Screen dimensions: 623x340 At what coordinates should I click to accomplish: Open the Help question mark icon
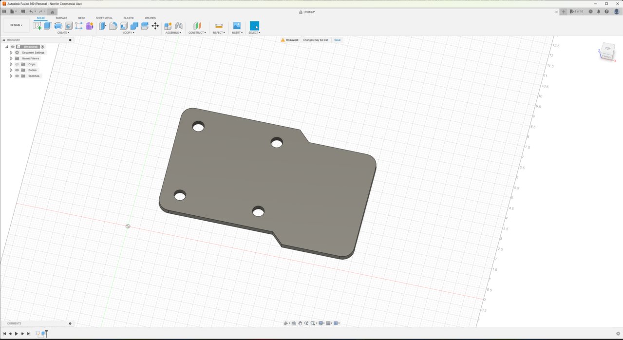click(x=606, y=11)
